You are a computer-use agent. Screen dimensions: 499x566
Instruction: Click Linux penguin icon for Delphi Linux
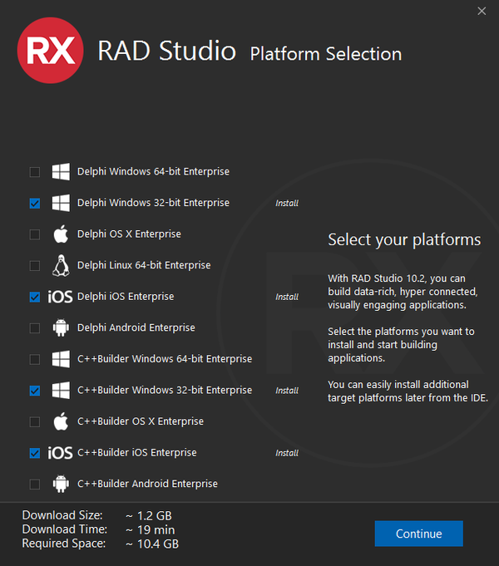tap(61, 265)
